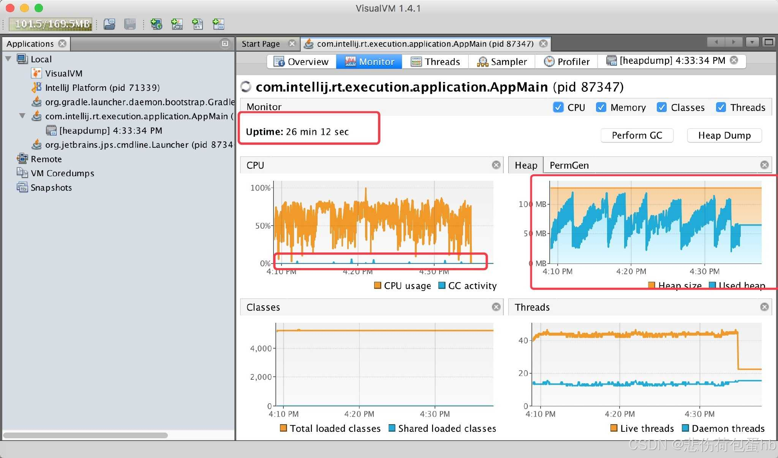Collapse the Local tree node
The image size is (778, 458).
pyautogui.click(x=8, y=59)
